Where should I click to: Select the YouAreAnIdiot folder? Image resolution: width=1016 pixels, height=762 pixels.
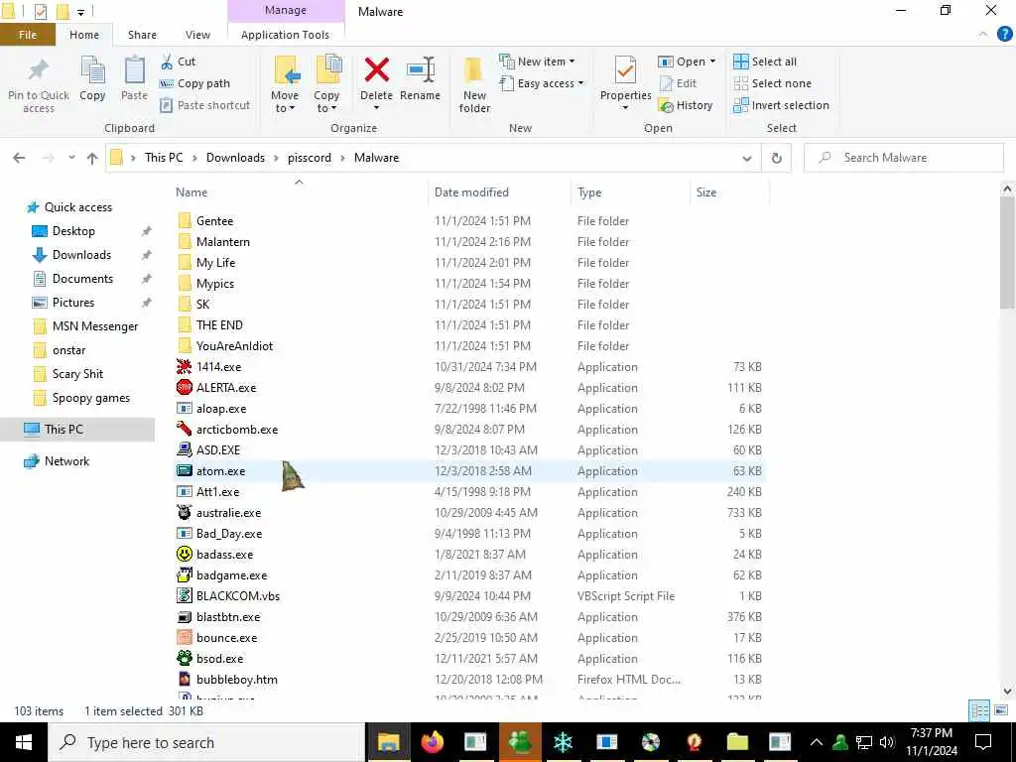234,346
